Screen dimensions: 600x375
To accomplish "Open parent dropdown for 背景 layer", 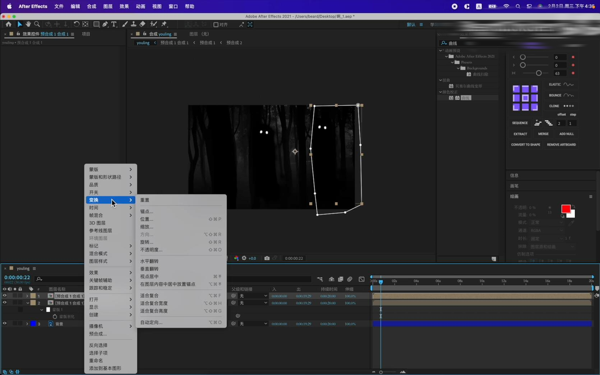I will [254, 324].
